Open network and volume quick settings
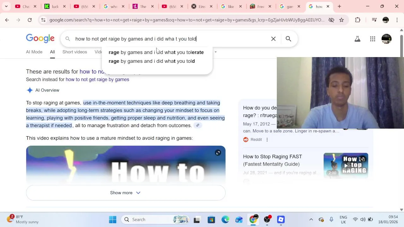The height and width of the screenshot is (227, 404). coord(363,219)
